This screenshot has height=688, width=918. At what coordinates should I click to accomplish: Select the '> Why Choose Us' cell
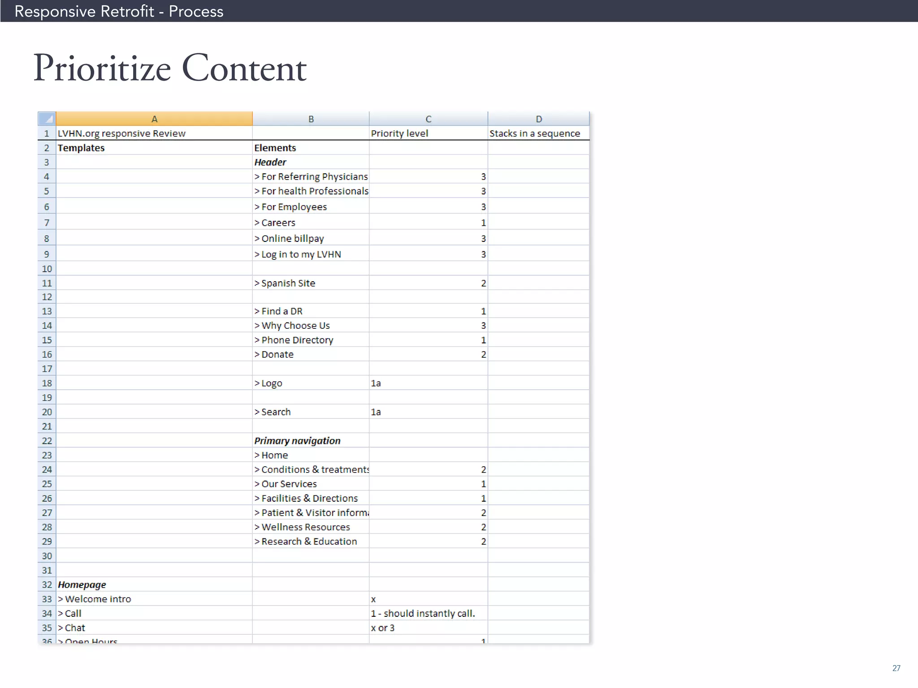(x=311, y=325)
